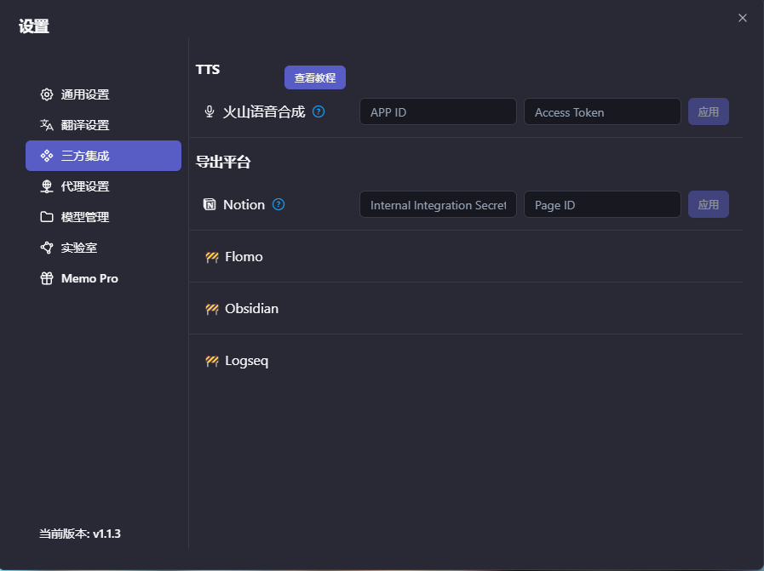Click the construction icon beside Obsidian
This screenshot has height=571, width=764.
(212, 309)
